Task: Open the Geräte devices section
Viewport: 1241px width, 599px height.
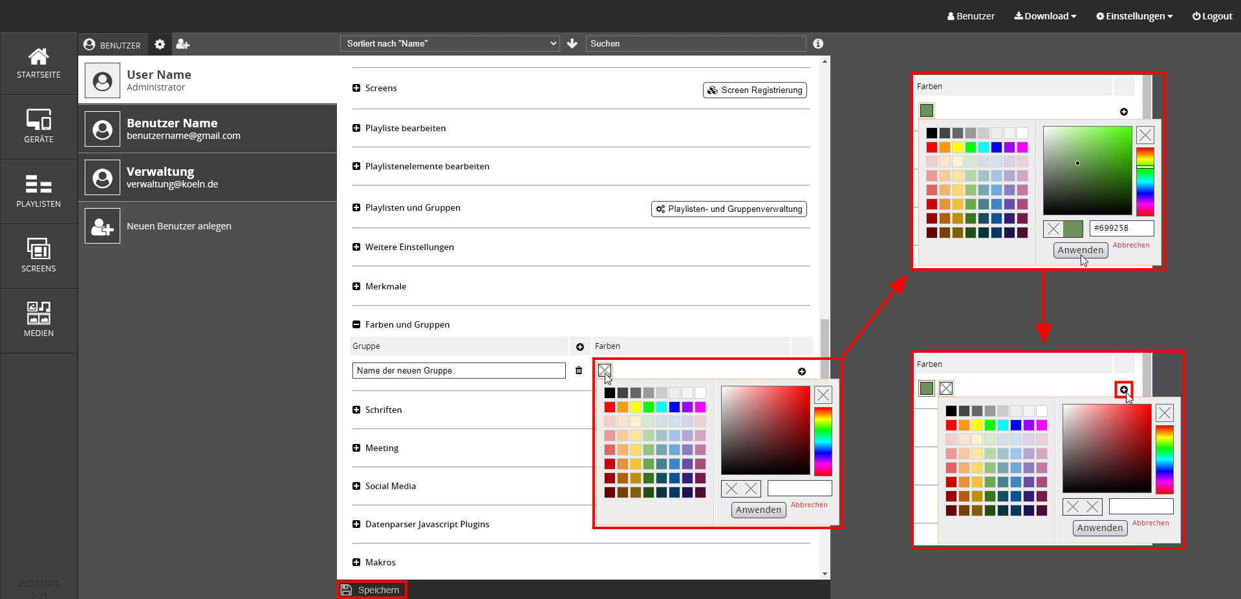Action: [x=39, y=127]
